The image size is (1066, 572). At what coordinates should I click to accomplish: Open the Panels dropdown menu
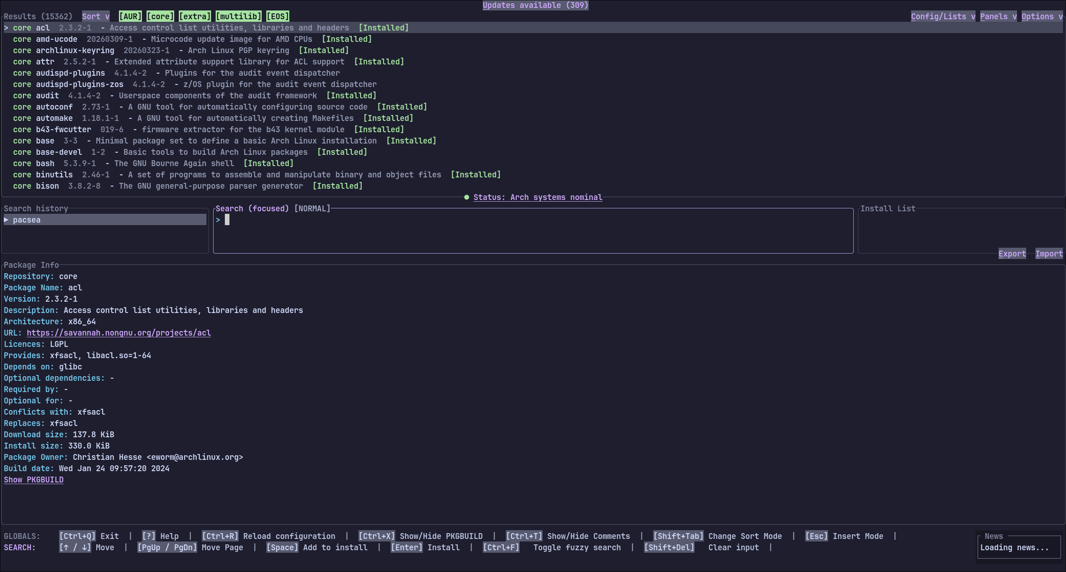pyautogui.click(x=998, y=16)
